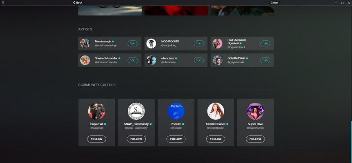Open the rightmost featured image thumbnail at top
Image resolution: width=352 pixels, height=163 pixels.
pyautogui.click(x=243, y=11)
